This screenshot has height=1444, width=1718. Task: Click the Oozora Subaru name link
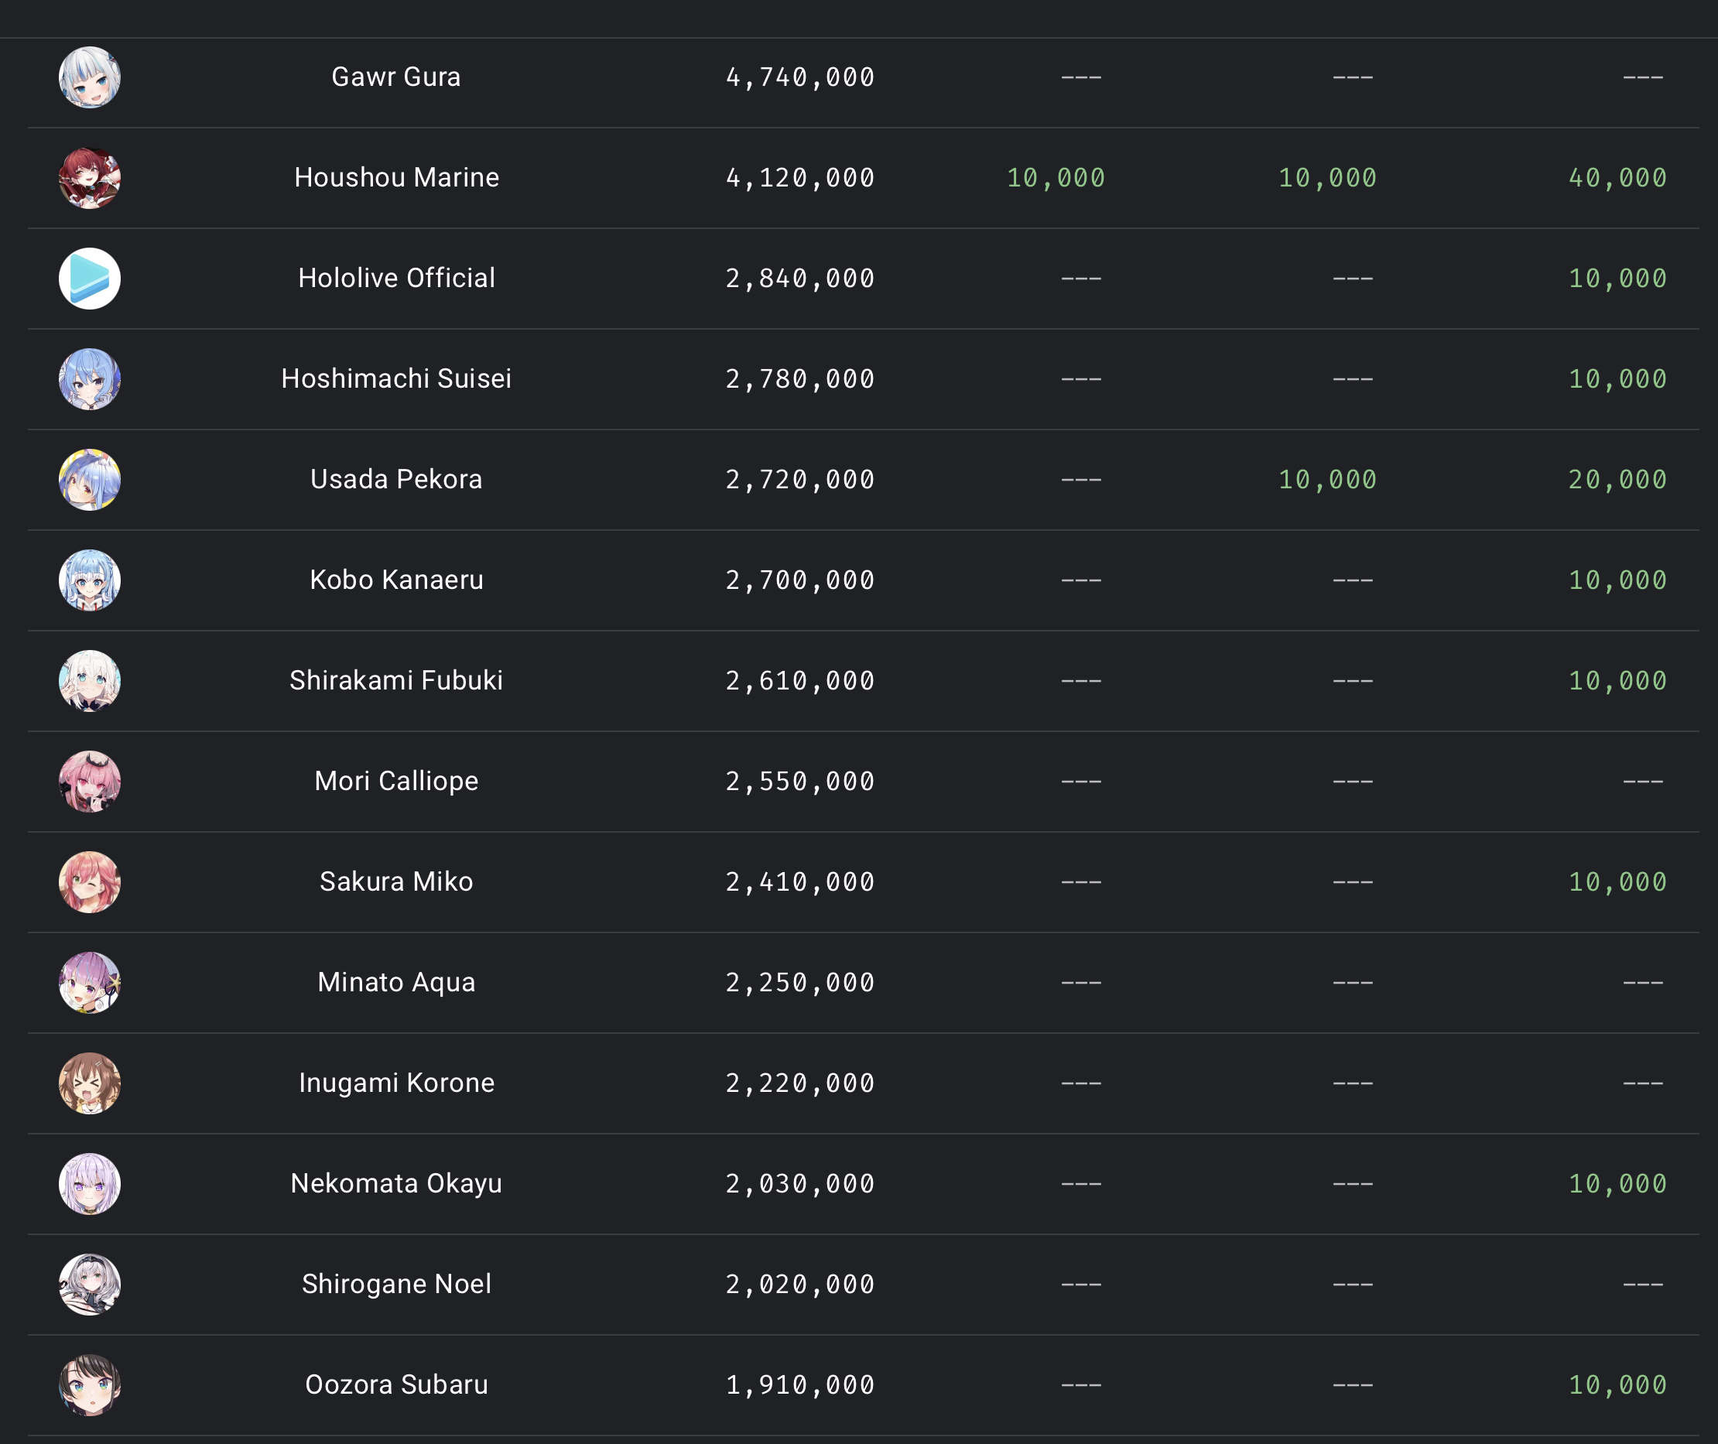tap(396, 1384)
